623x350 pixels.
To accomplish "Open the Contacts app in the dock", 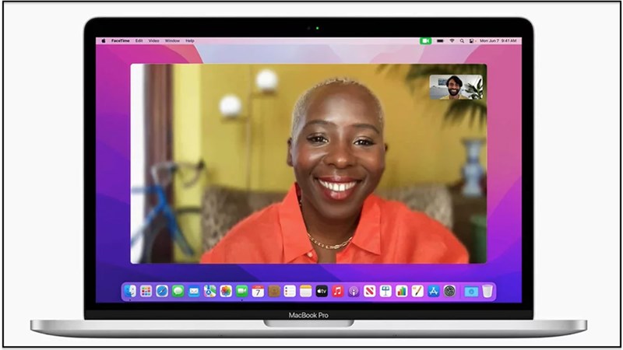I will point(274,291).
